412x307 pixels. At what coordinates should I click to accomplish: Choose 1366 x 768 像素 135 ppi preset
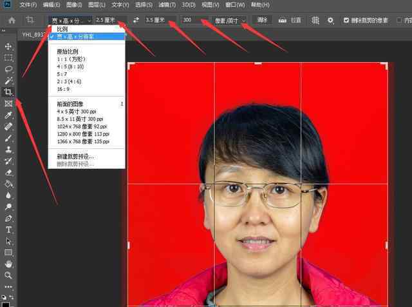coord(86,141)
